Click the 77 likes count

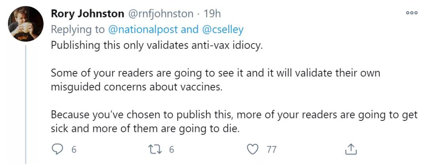coord(271,149)
